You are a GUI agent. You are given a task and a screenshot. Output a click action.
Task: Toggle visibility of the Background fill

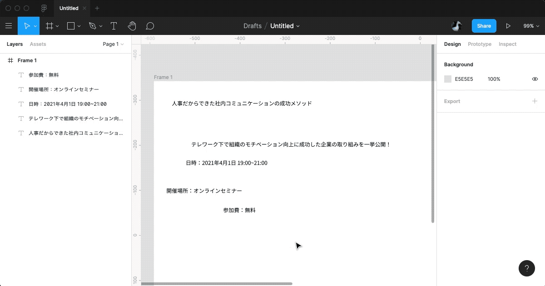(535, 79)
